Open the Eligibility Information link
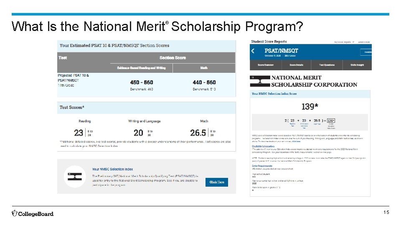The height and width of the screenshot is (226, 401). click(x=263, y=146)
